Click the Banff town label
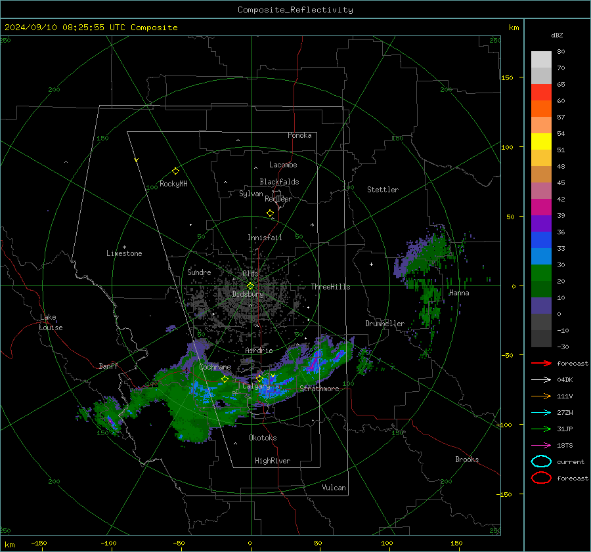Viewport: 591px width, 552px height. click(108, 366)
